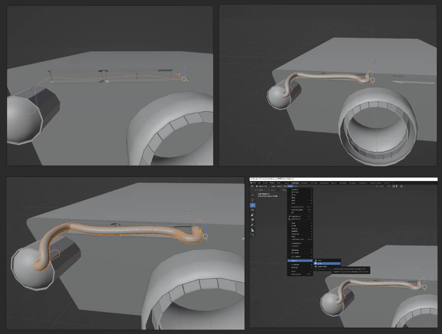Image resolution: width=442 pixels, height=334 pixels.
Task: Select the Annotate pencil tool
Action: point(253,225)
